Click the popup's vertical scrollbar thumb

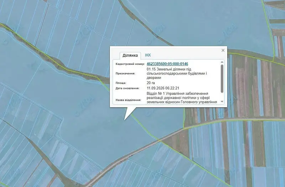click(222, 78)
